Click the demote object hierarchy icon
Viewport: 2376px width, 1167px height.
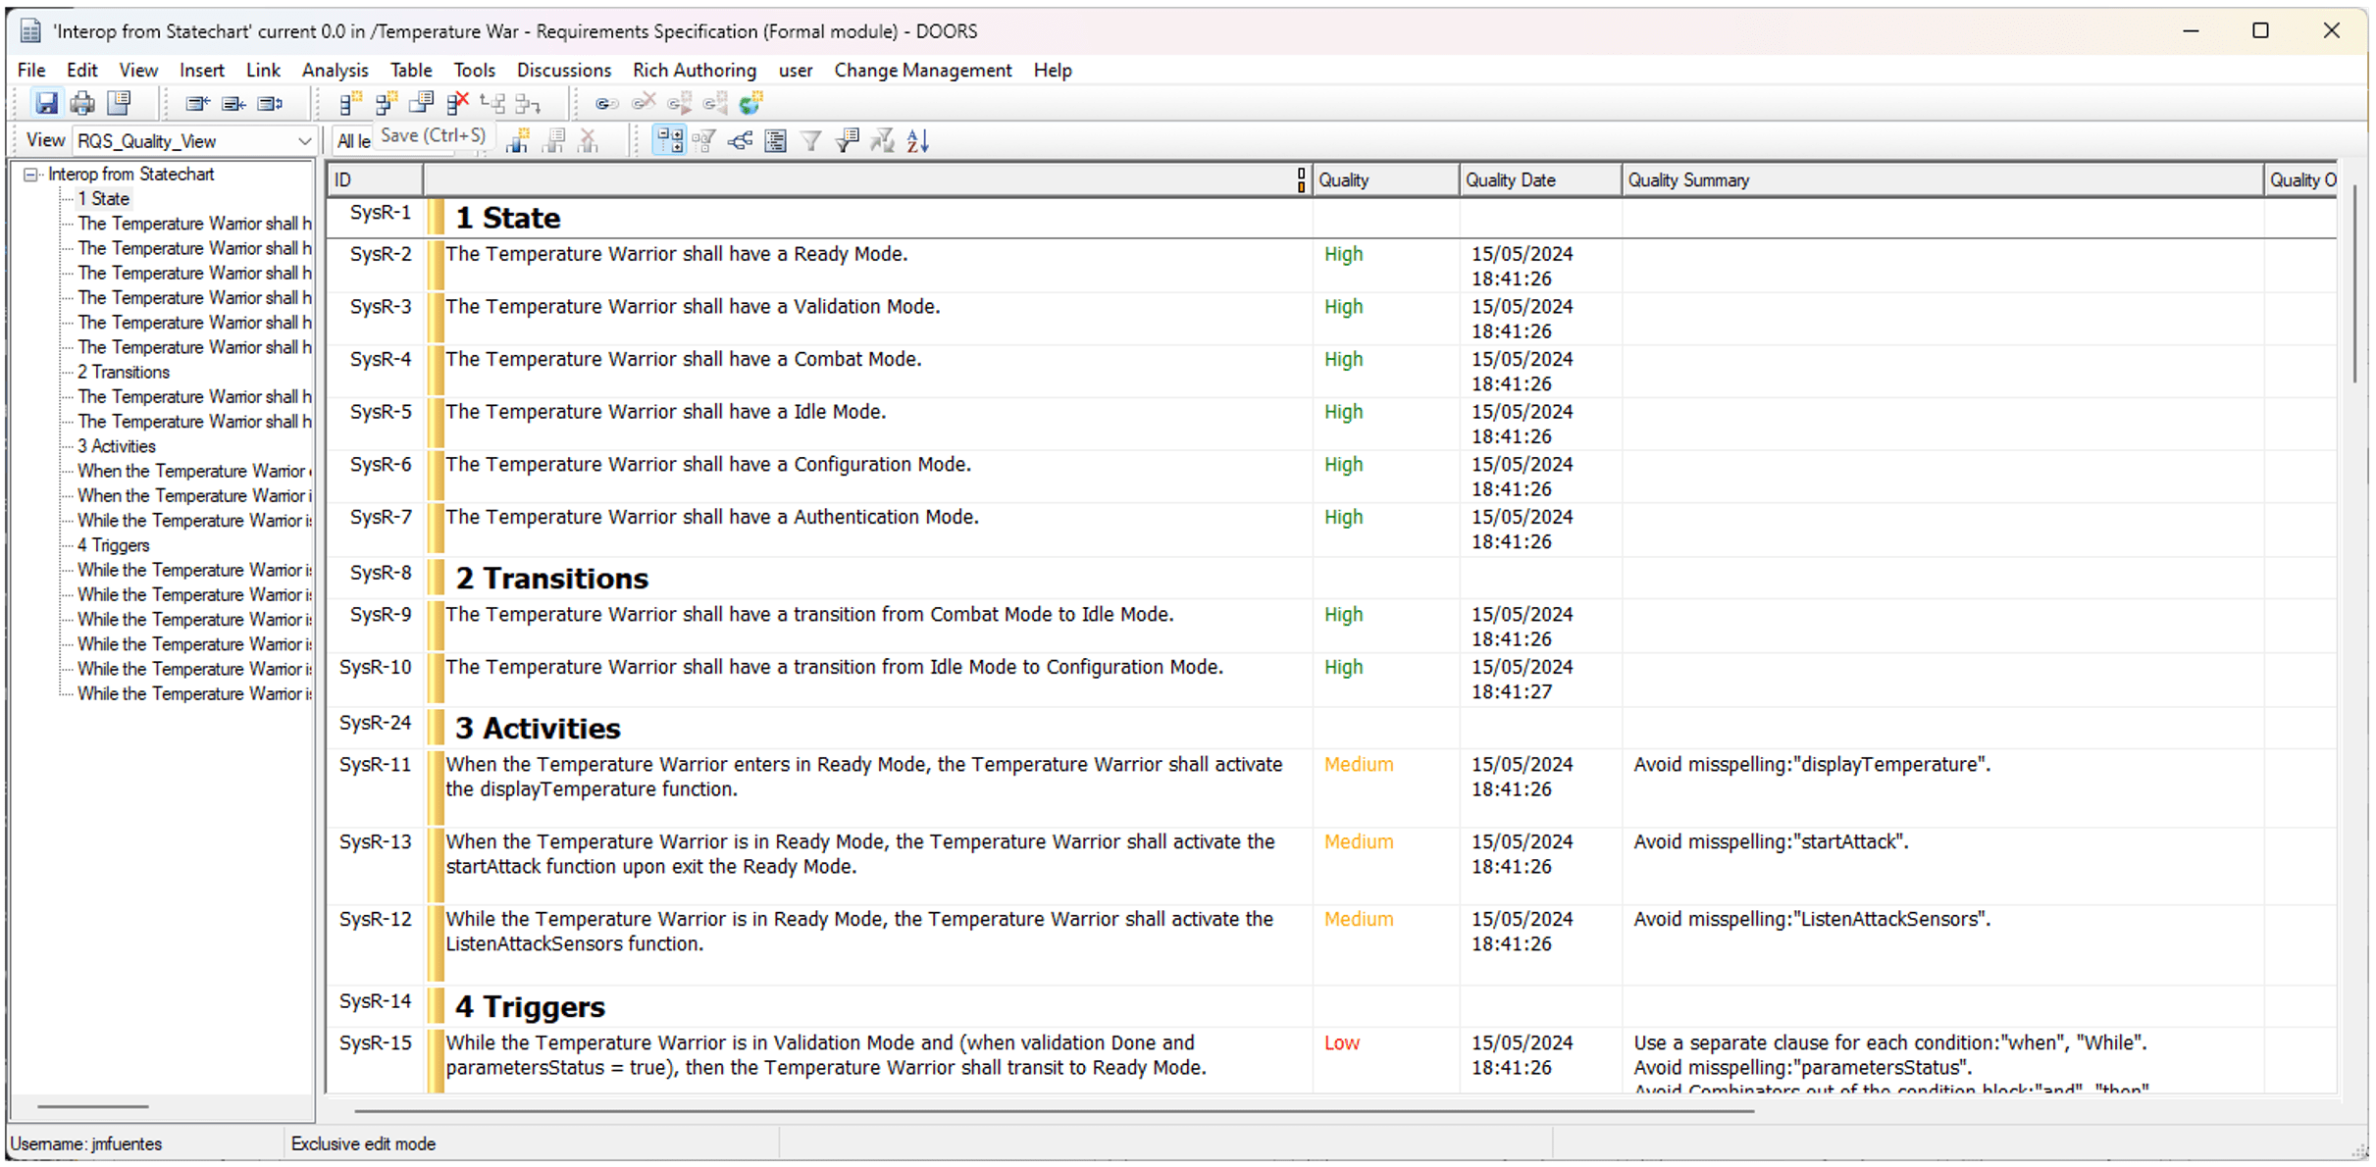point(528,103)
